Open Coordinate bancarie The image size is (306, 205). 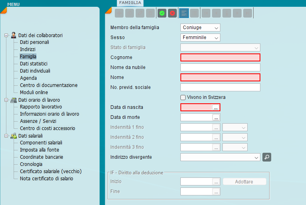[42, 157]
